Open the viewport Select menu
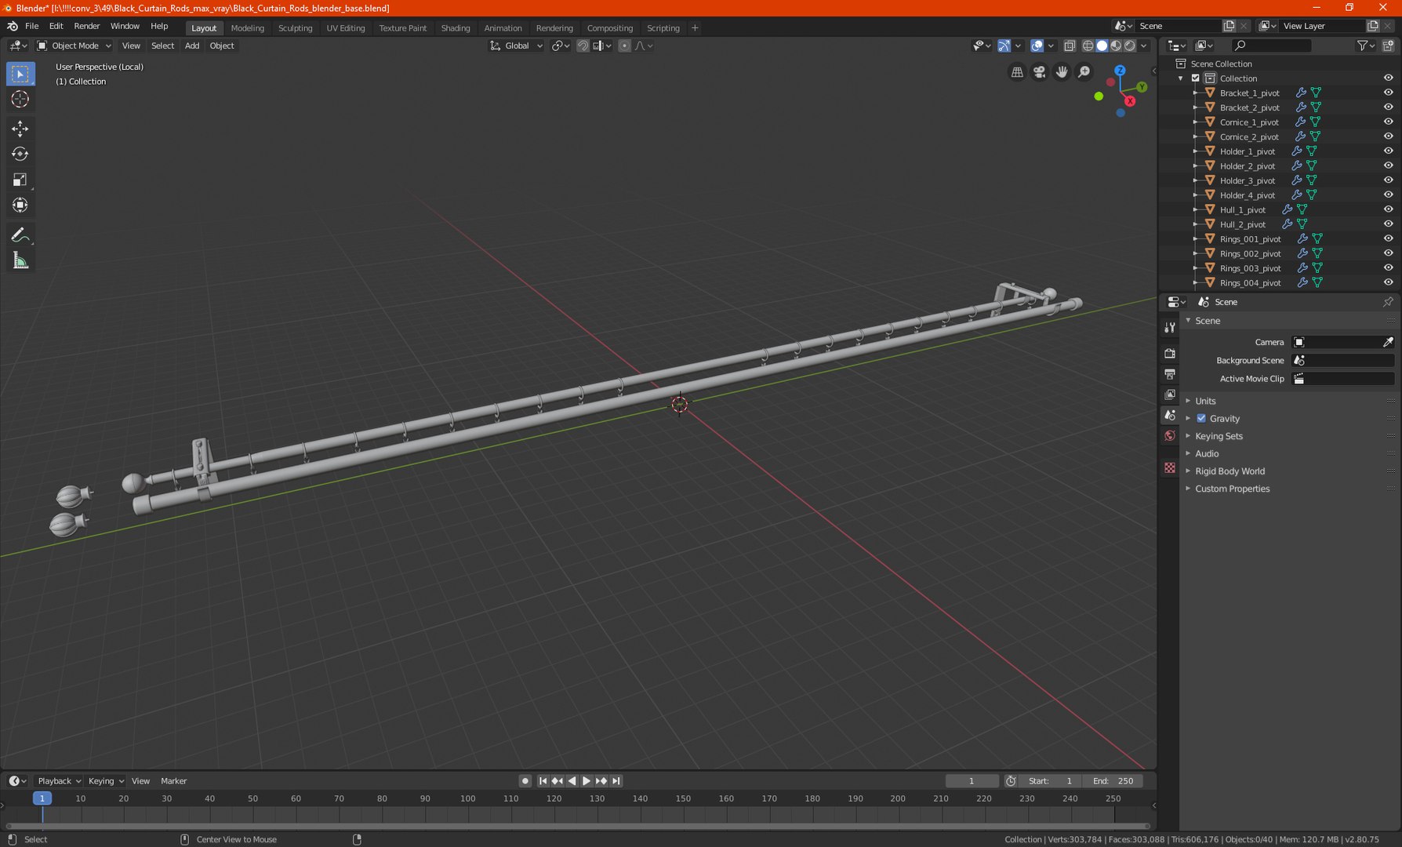The image size is (1402, 847). (162, 45)
